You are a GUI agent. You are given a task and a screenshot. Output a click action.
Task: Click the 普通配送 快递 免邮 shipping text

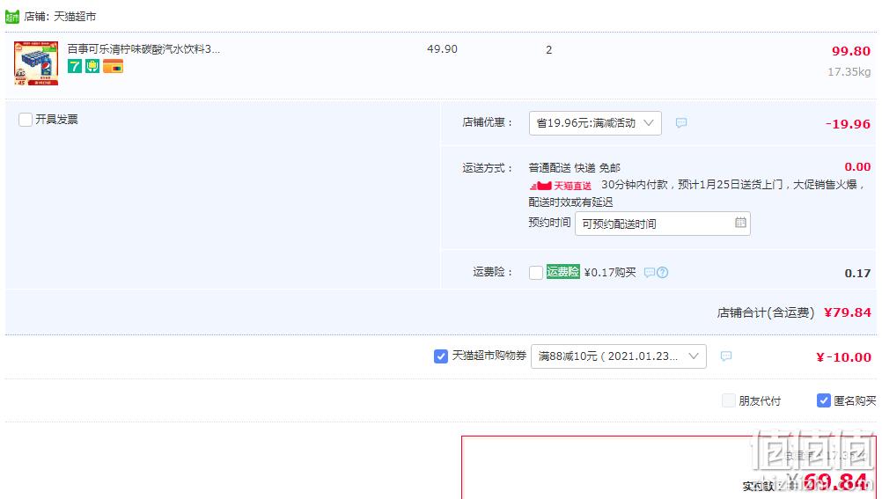point(574,167)
